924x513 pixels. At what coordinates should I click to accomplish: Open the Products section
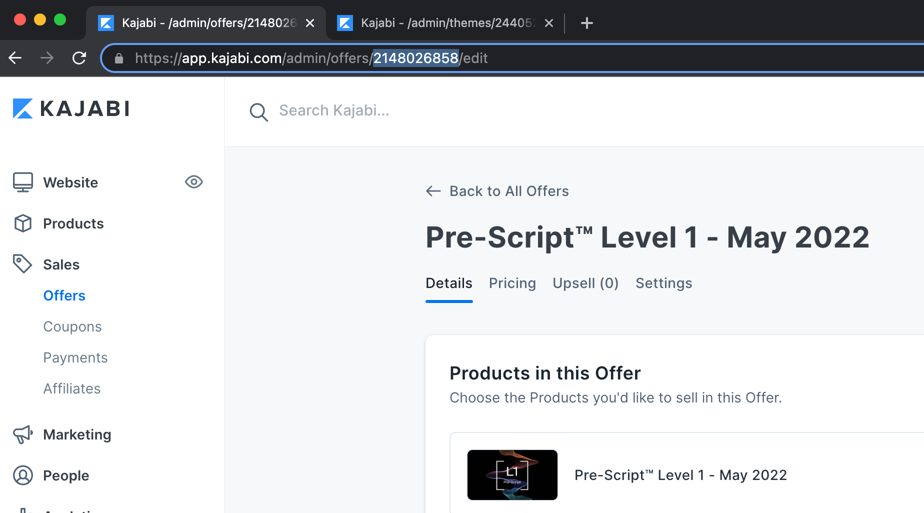(73, 223)
